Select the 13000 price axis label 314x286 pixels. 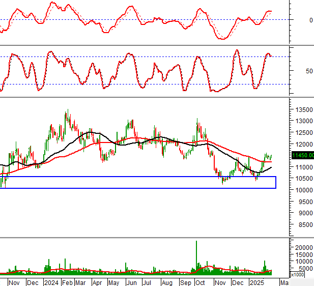[304, 121]
